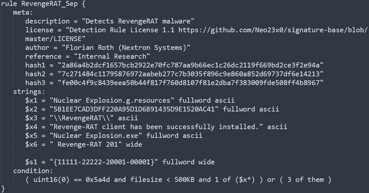Place cursor on the condition: label
369x193 pixels.
(x=33, y=171)
